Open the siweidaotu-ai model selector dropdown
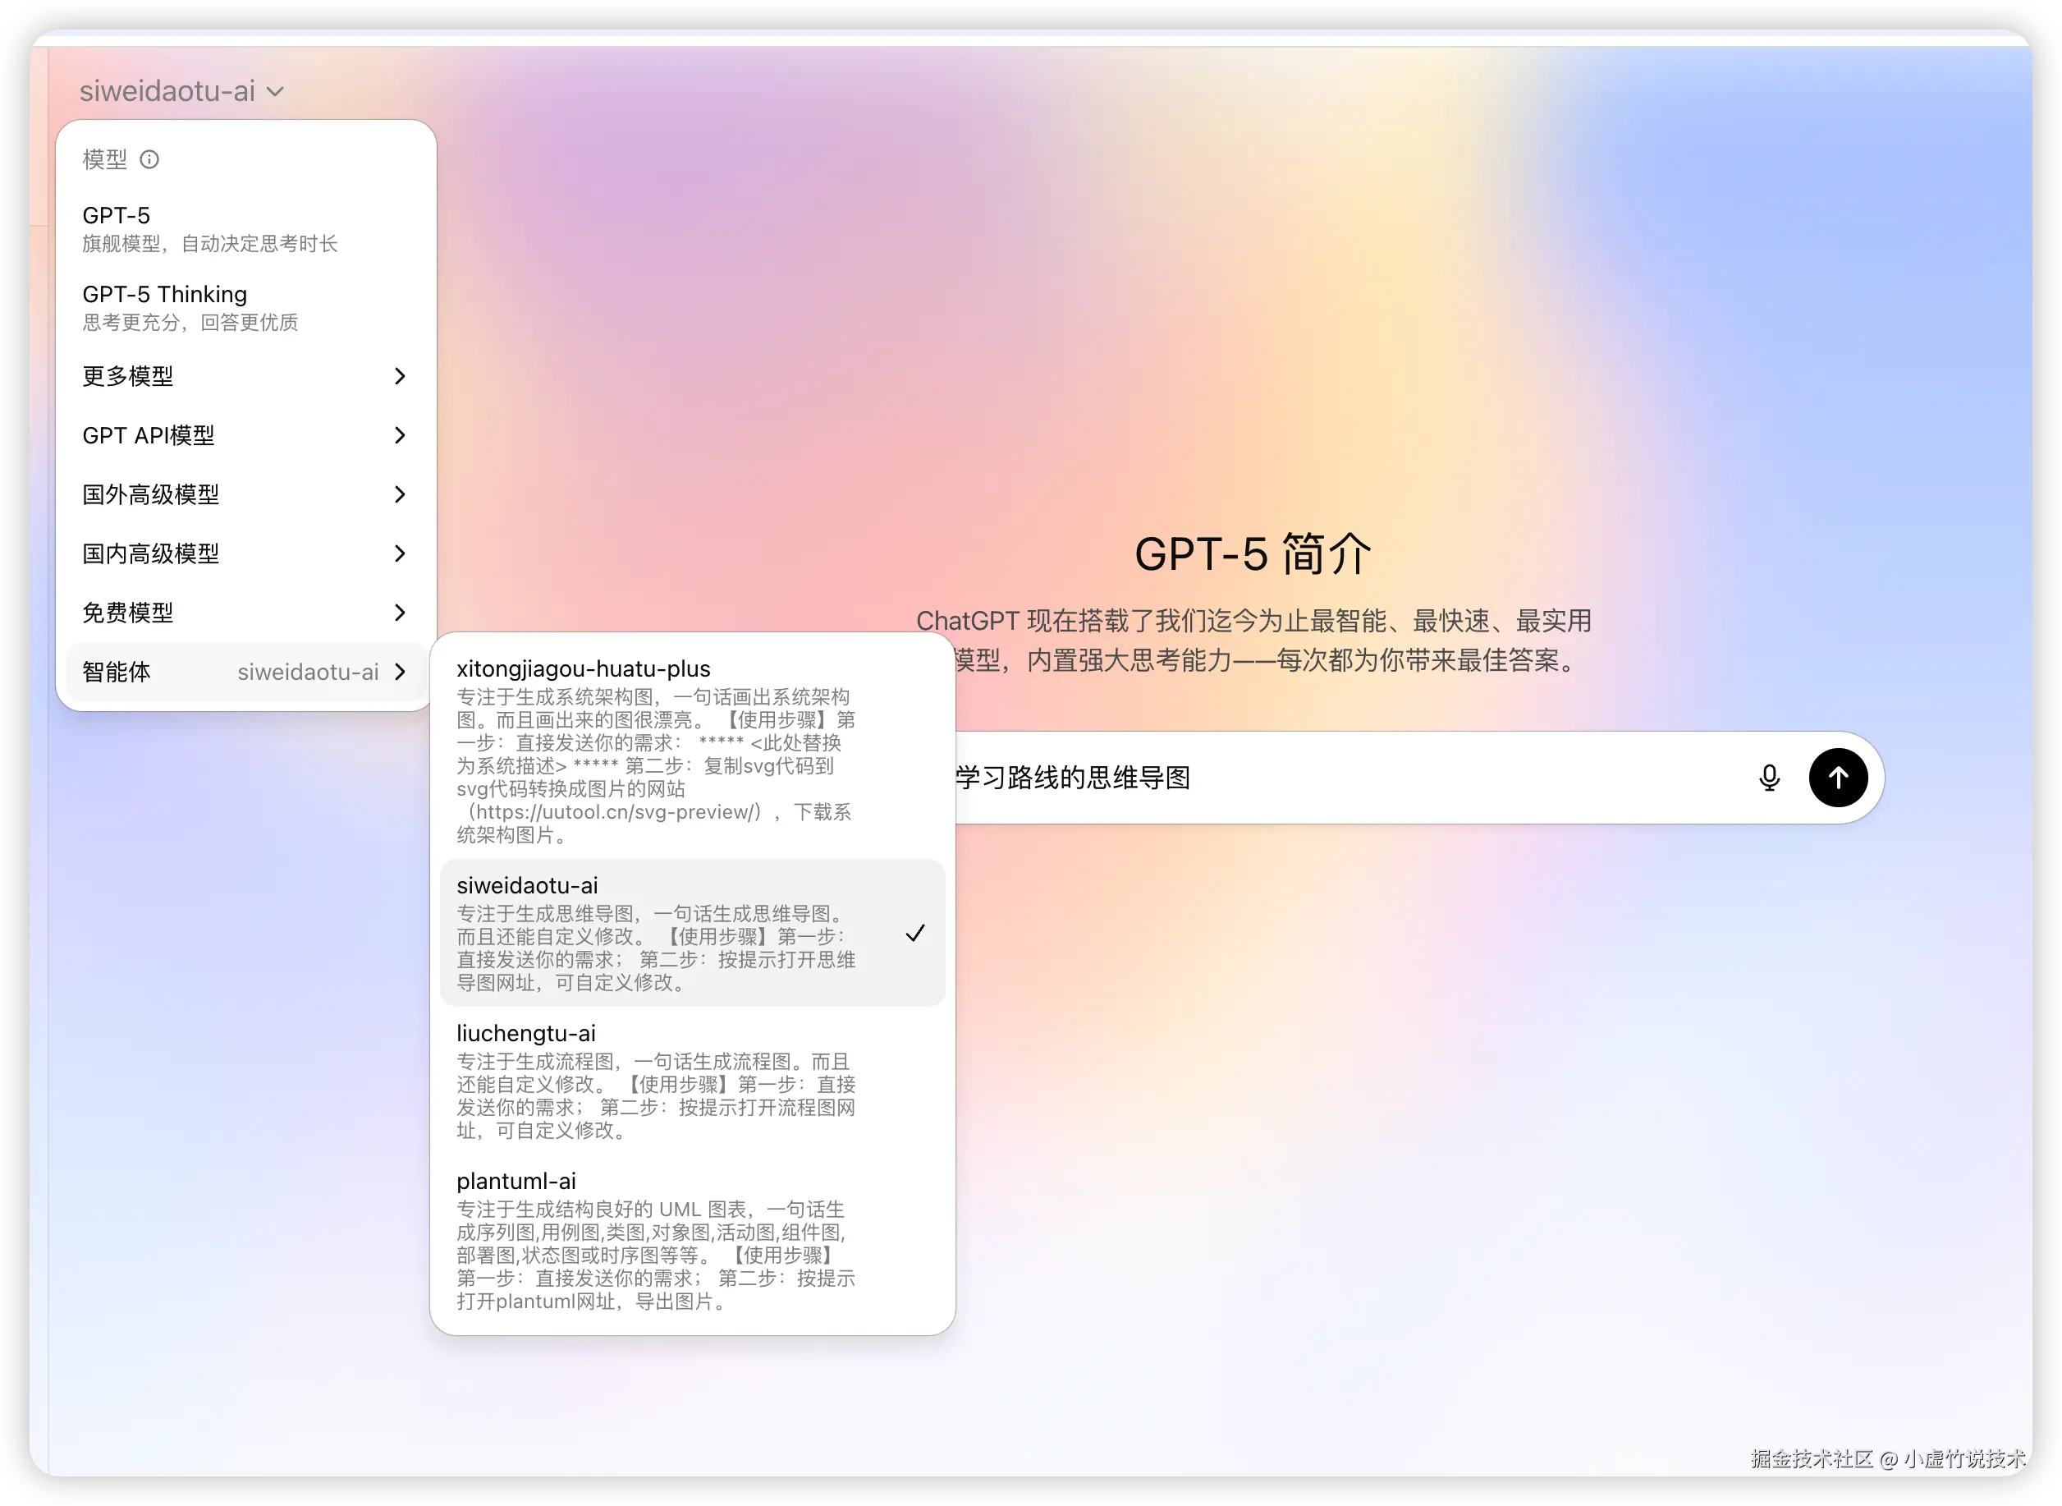2062x1506 pixels. click(x=182, y=91)
